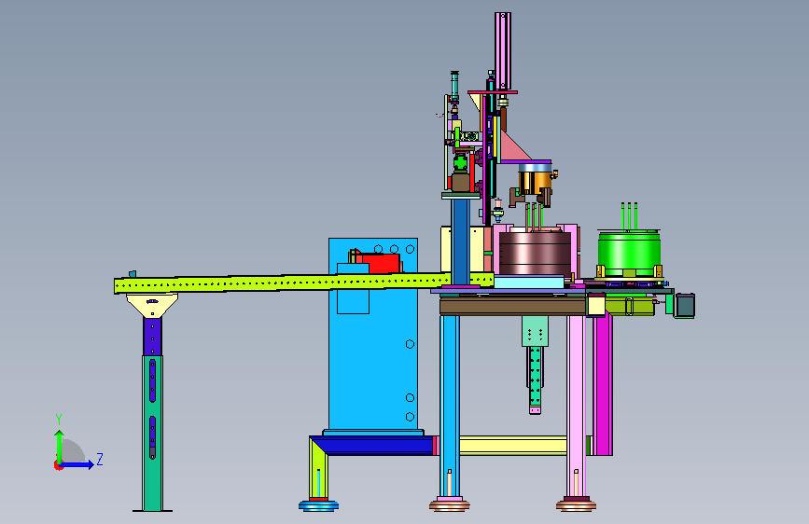Select the copper foot pad under the pink leg
This screenshot has height=524, width=809.
[576, 505]
